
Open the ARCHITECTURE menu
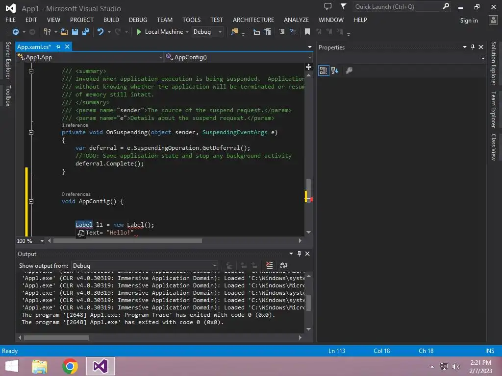point(253,20)
